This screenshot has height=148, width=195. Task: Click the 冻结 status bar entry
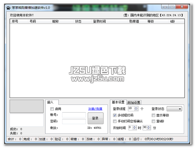[93, 139]
